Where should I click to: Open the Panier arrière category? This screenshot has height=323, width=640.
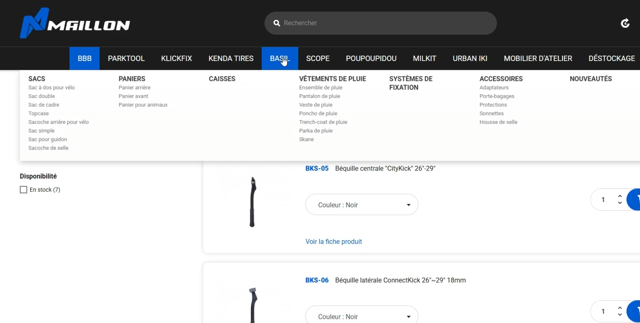(x=135, y=88)
